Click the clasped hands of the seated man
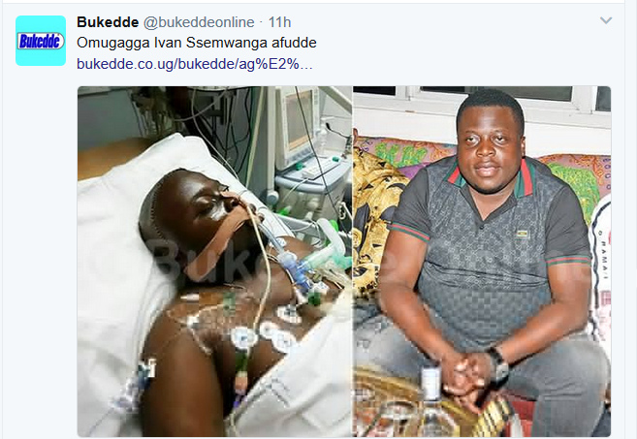637x439 pixels. click(467, 376)
